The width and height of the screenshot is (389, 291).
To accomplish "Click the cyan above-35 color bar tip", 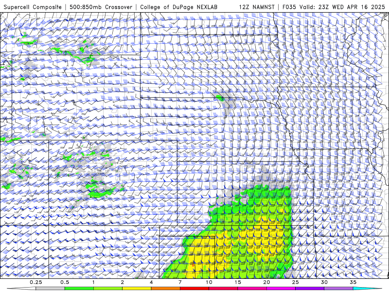I will click(367, 289).
